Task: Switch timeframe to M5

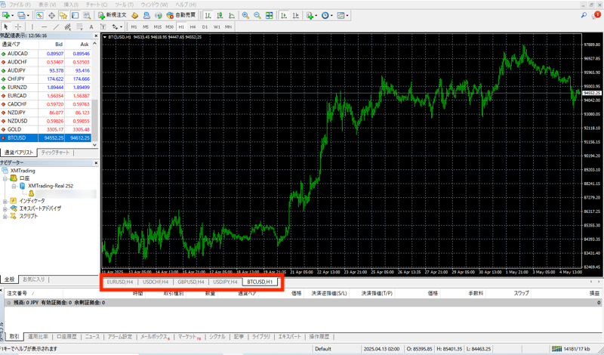Action: coord(146,26)
